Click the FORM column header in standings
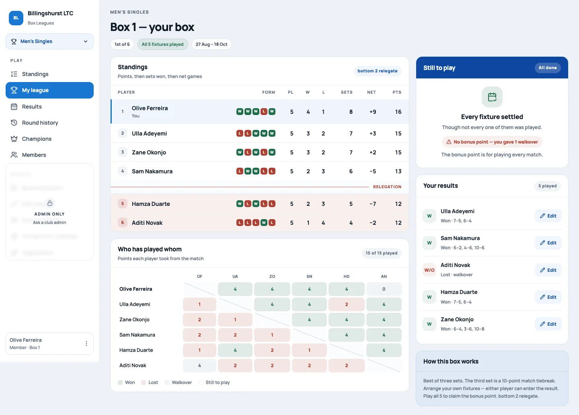 coord(269,92)
